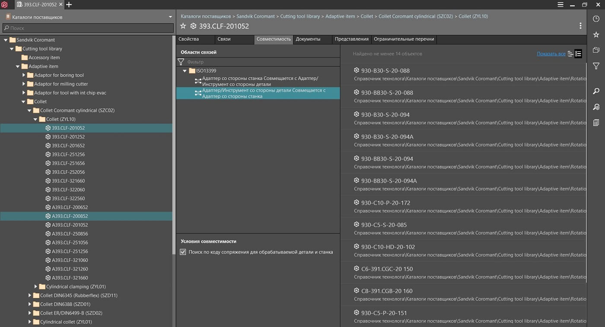This screenshot has height=327, width=605.
Task: Open the document list icon in sidebar
Action: pos(596,123)
